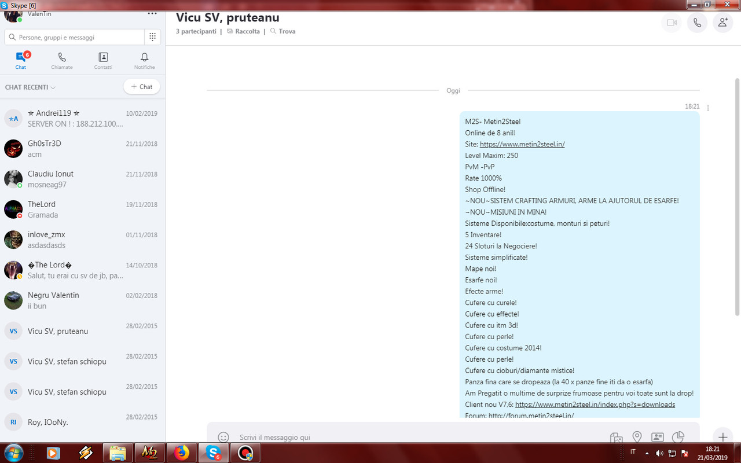Image resolution: width=741 pixels, height=463 pixels.
Task: Open the inlove_zmx conversation
Action: tap(83, 240)
